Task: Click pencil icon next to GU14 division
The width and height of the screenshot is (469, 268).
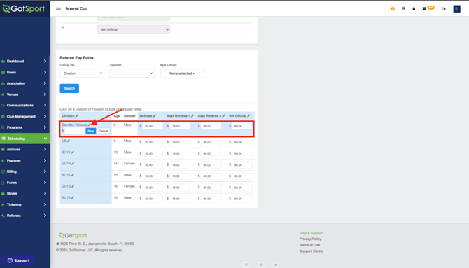Action: 73,164
